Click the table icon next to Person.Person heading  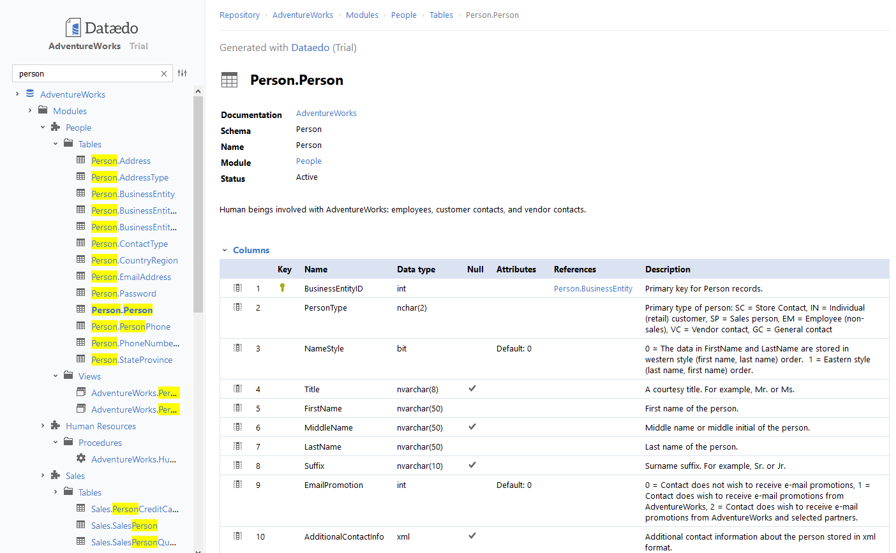pyautogui.click(x=229, y=79)
